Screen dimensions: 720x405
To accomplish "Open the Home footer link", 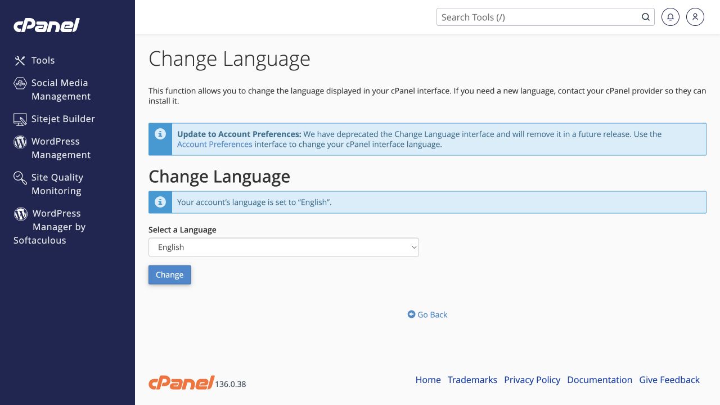I will 428,380.
